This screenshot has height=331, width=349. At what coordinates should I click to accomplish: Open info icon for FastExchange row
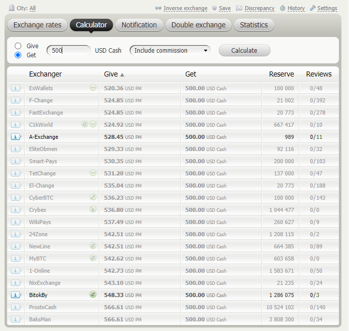16,113
